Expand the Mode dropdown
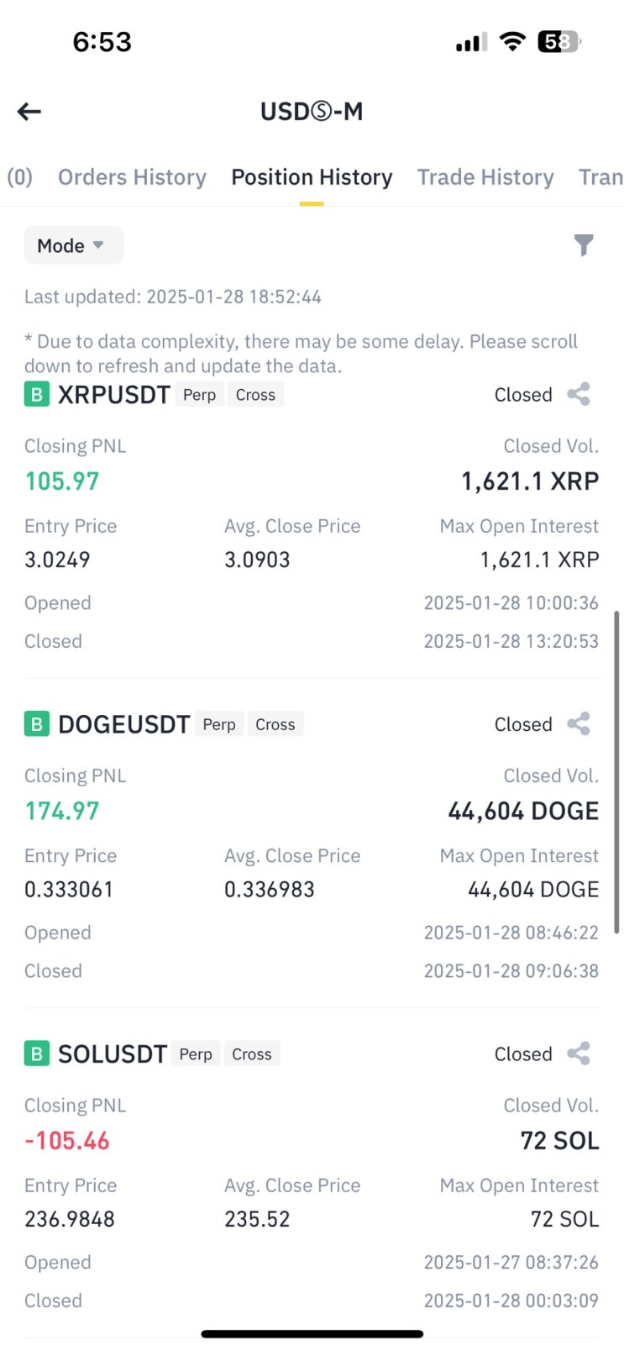 tap(73, 245)
